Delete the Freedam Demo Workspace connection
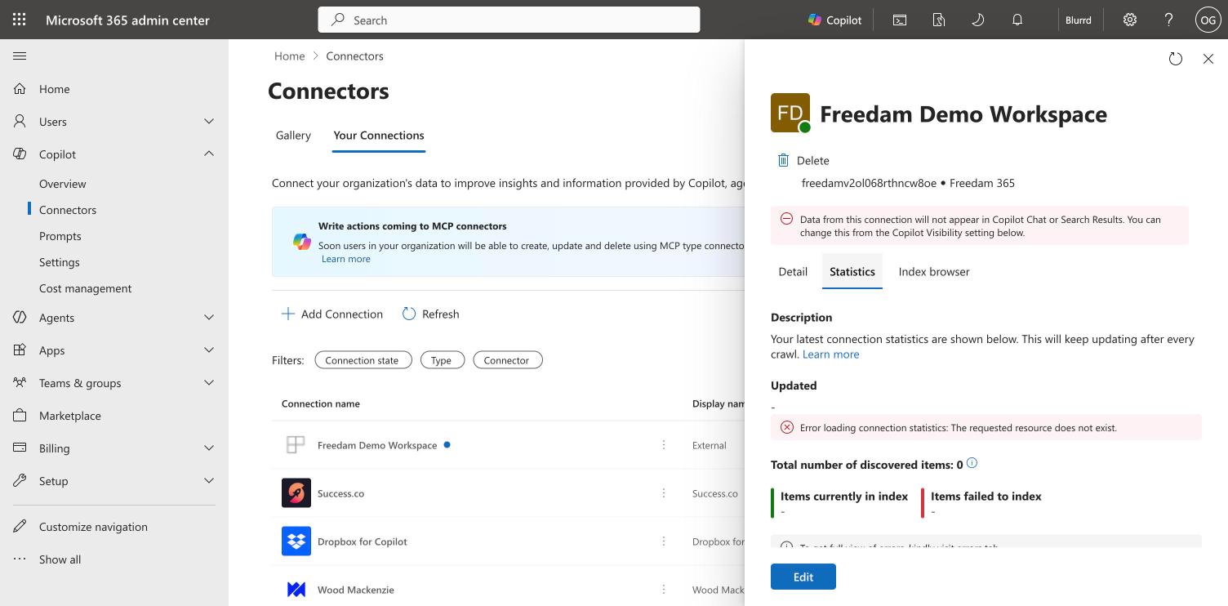Viewport: 1228px width, 606px height. pos(803,160)
